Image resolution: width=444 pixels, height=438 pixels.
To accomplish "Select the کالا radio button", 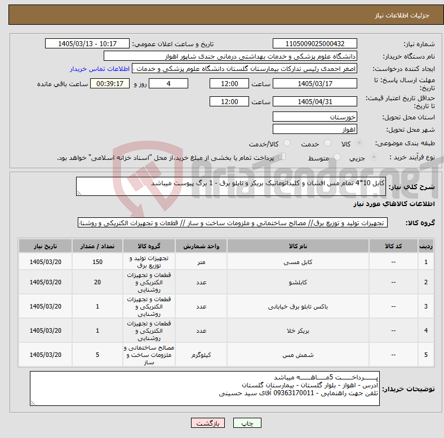I will point(359,143).
